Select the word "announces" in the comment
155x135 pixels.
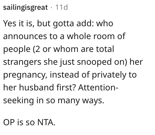(25, 36)
